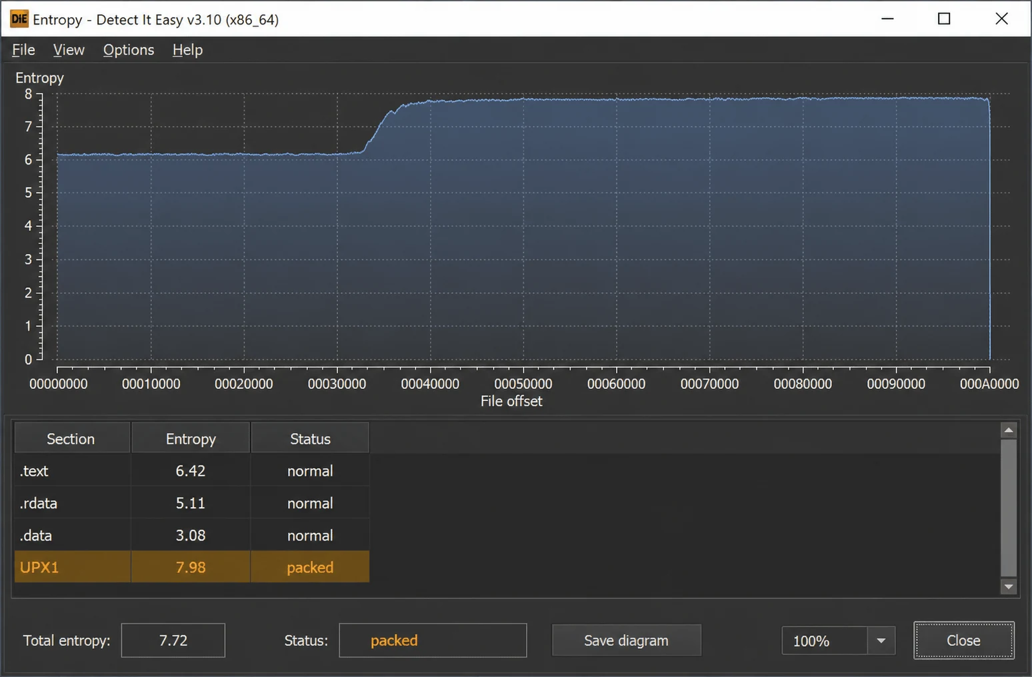Click the Save diagram button
The width and height of the screenshot is (1032, 677).
(x=626, y=640)
